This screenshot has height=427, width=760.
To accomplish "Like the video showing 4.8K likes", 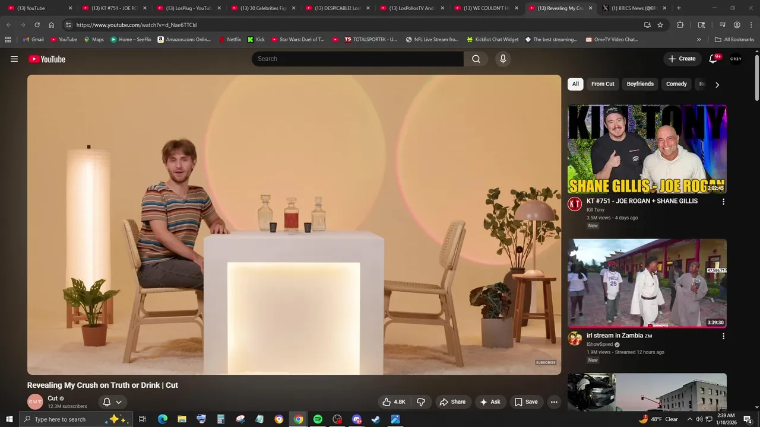I will (x=394, y=401).
